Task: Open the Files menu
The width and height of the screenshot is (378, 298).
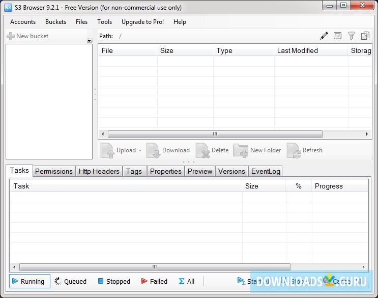Action: click(x=81, y=22)
